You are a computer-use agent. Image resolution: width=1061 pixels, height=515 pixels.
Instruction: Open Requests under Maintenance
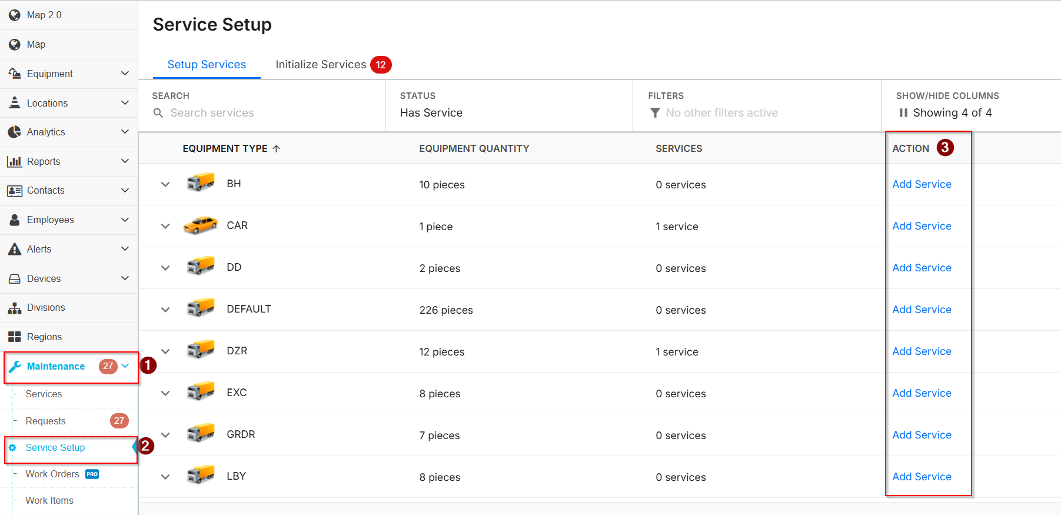coord(46,421)
